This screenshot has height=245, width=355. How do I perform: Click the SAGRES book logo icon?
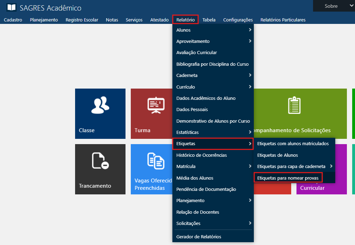[x=11, y=7]
